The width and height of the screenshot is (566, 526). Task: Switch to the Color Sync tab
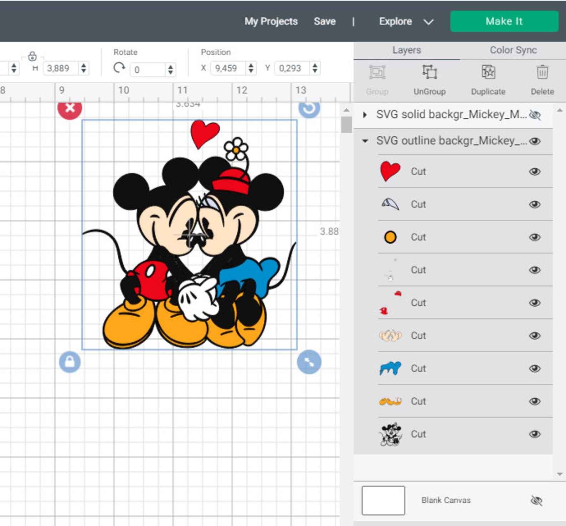(x=513, y=50)
